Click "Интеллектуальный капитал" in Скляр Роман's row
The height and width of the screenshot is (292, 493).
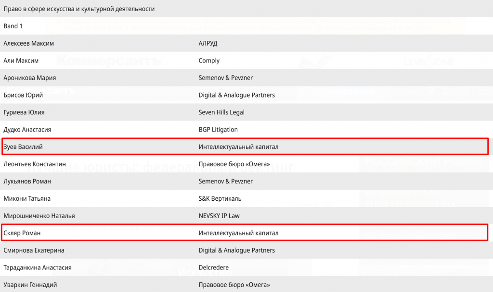coord(238,233)
